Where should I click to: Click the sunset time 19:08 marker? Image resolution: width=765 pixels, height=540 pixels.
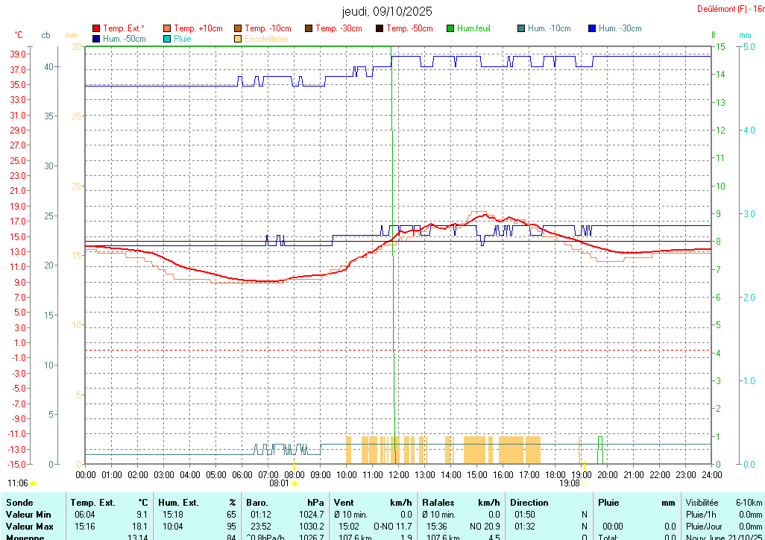point(570,483)
